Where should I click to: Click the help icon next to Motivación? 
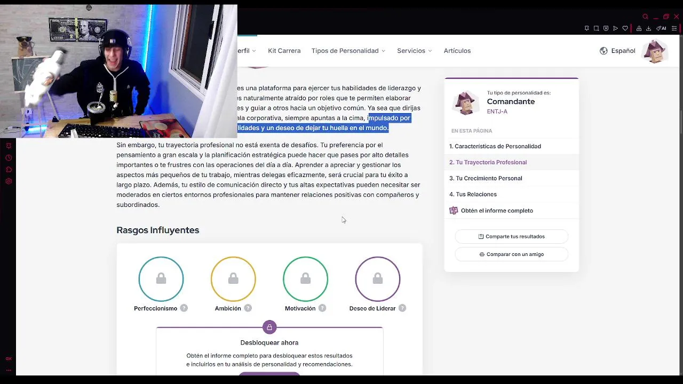click(x=322, y=308)
